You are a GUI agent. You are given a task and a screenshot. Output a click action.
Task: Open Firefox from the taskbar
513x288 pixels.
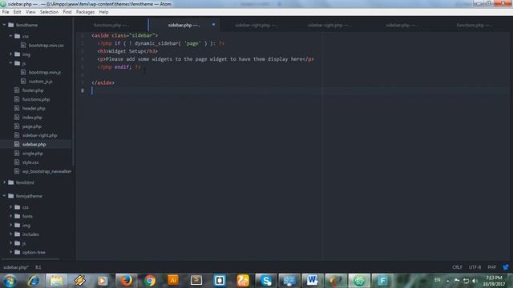click(x=127, y=281)
